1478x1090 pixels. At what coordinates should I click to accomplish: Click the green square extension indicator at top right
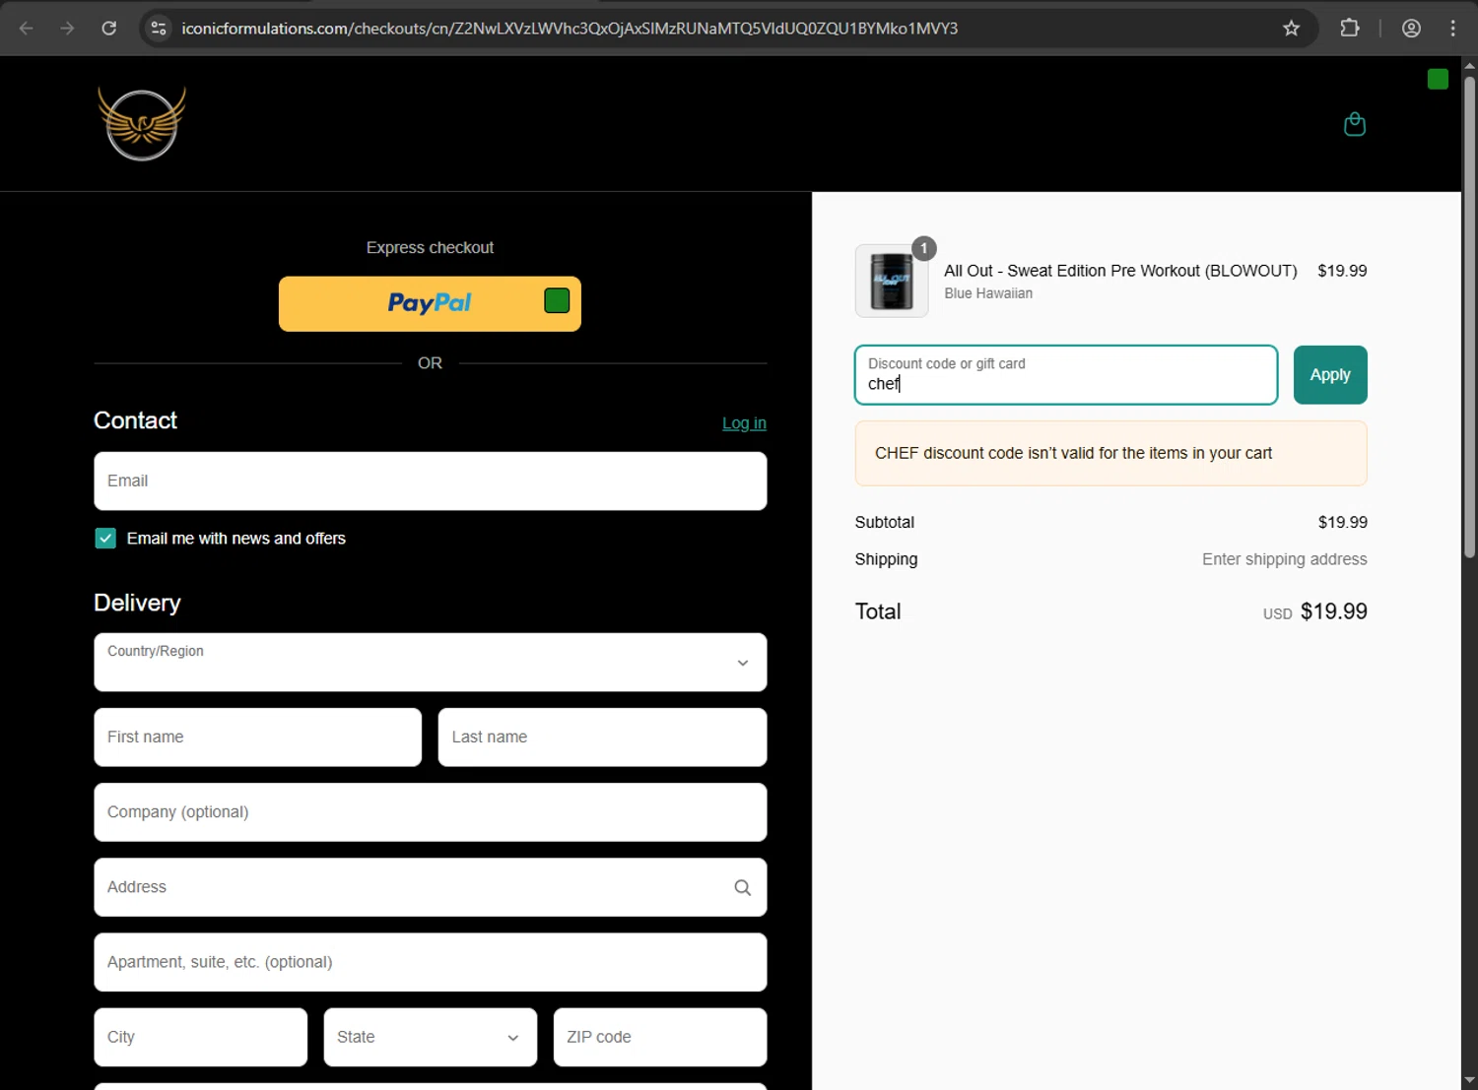pyautogui.click(x=1438, y=80)
